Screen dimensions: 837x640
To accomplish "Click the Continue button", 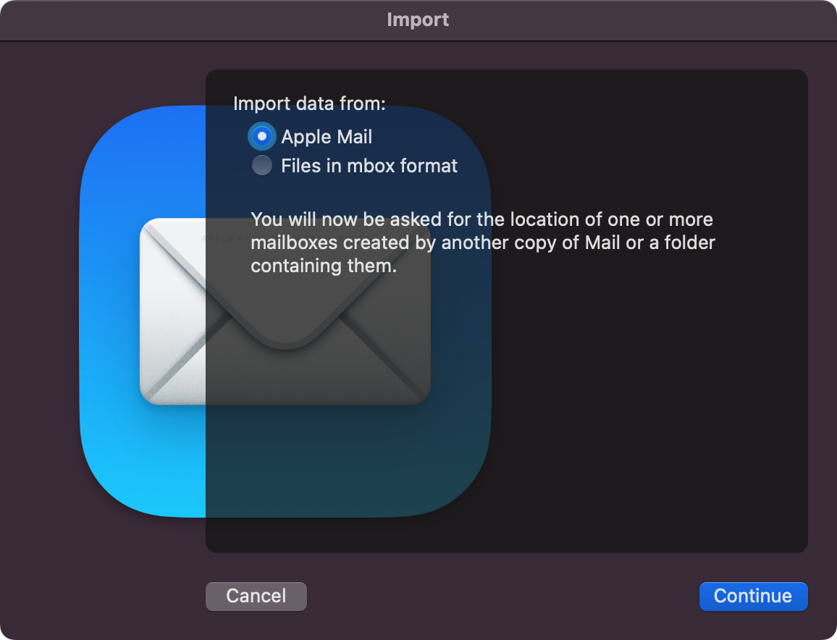I will (753, 596).
